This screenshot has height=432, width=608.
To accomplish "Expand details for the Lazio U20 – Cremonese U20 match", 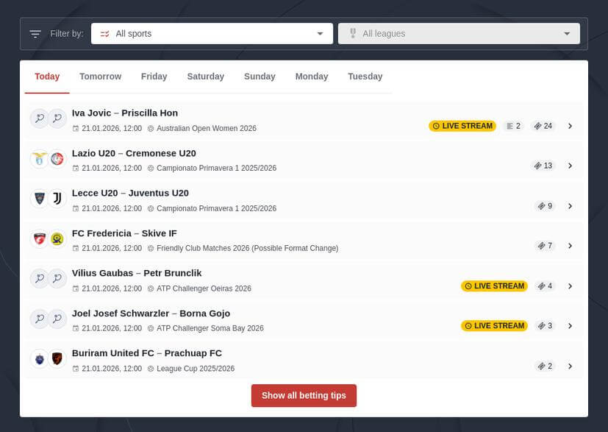I will point(571,166).
